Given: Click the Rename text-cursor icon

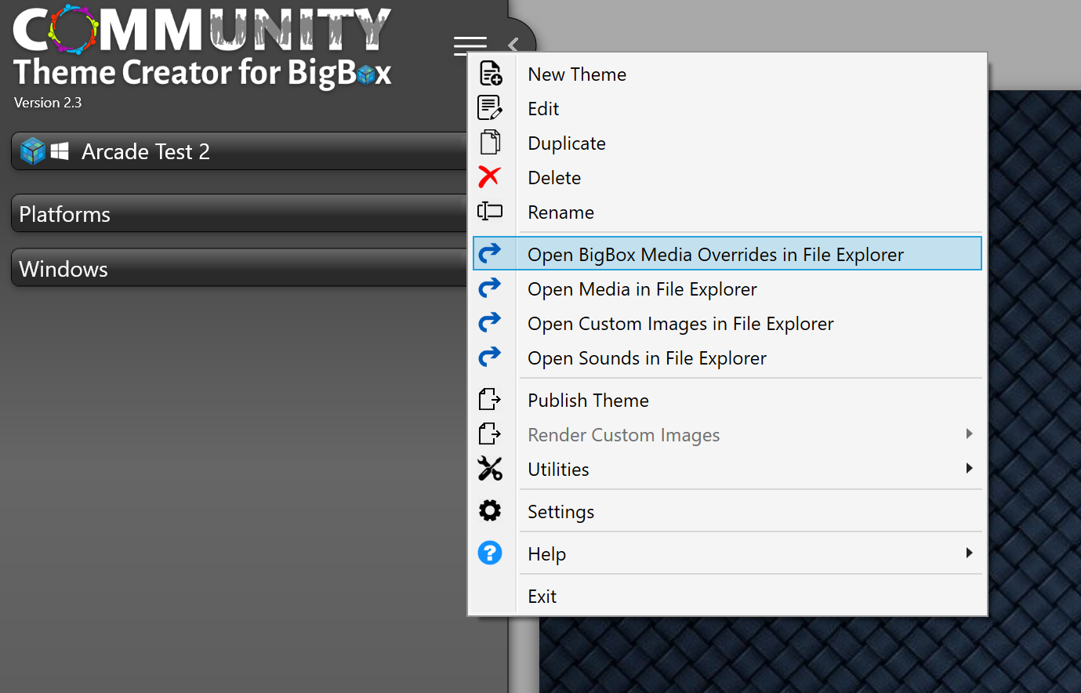Looking at the screenshot, I should click(490, 212).
